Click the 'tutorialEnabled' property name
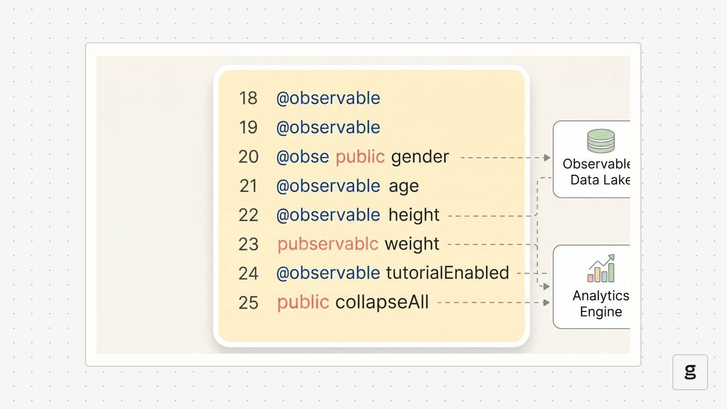The width and height of the screenshot is (727, 409). pos(448,273)
